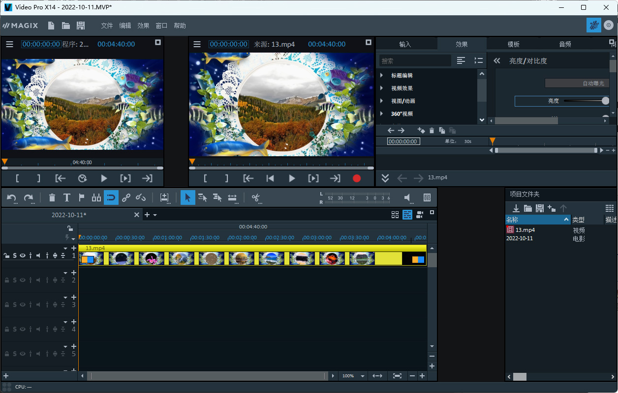Open the source monitor hamburger menu

coord(197,44)
